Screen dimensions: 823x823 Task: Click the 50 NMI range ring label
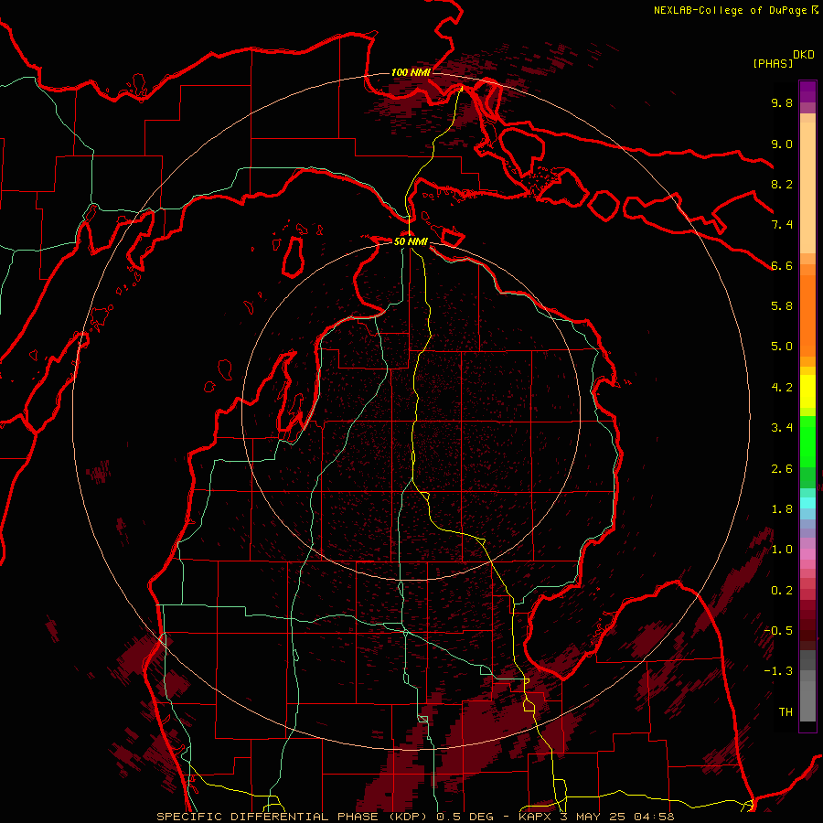click(411, 241)
